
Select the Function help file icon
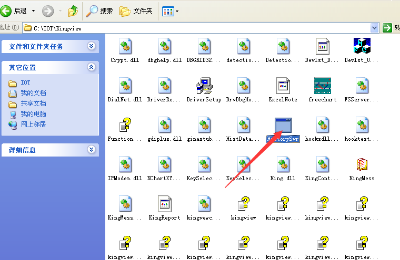tap(125, 125)
